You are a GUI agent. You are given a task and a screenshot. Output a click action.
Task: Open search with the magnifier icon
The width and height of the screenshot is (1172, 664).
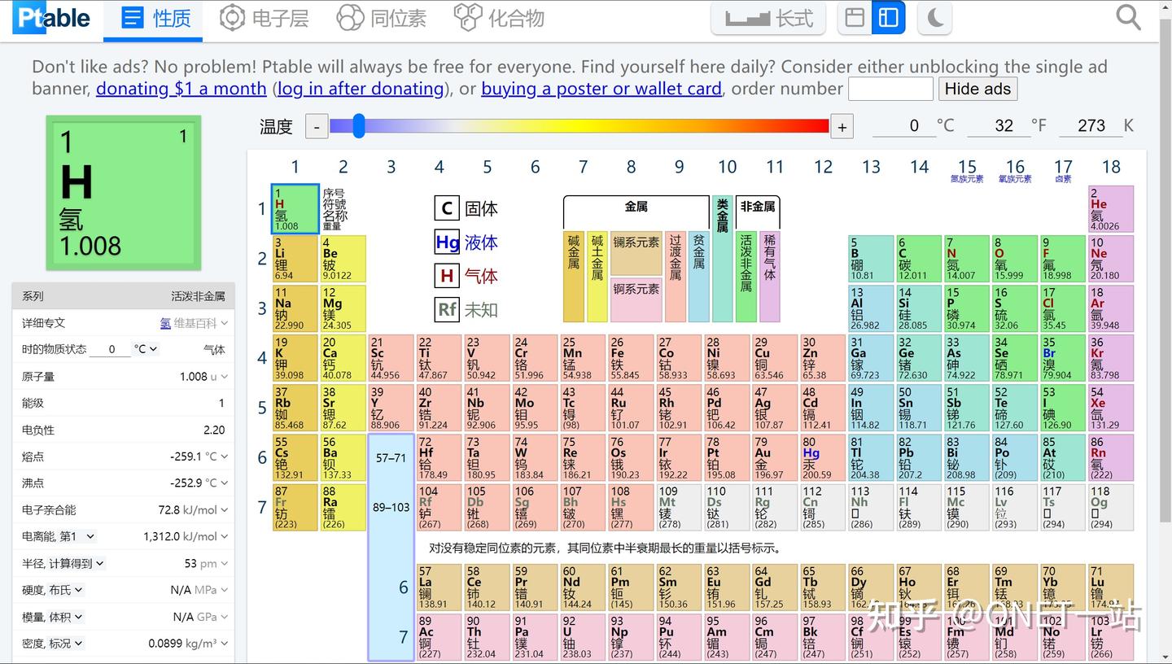click(x=1128, y=16)
